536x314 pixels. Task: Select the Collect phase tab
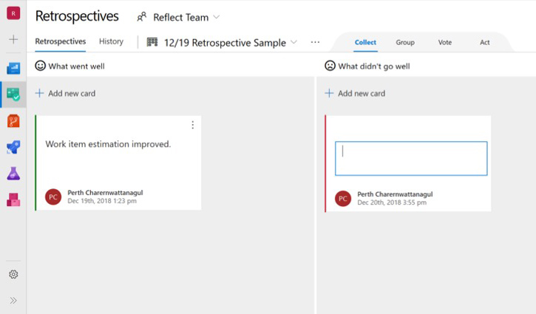365,42
